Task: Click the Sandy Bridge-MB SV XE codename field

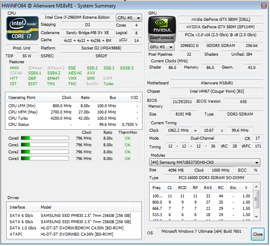Action: point(88,32)
